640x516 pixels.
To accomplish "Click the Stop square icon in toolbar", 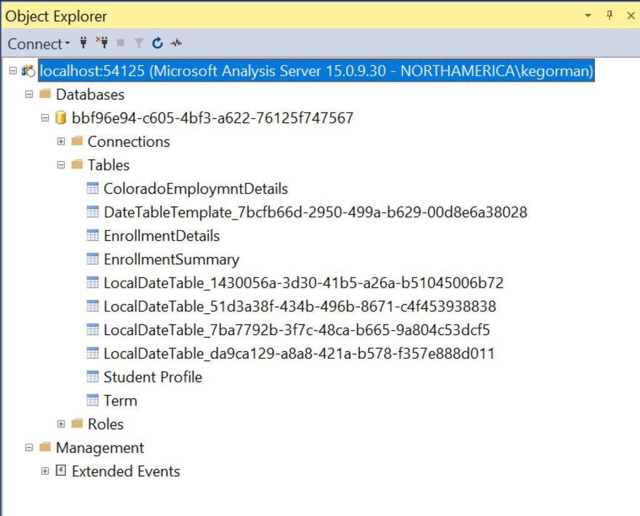I will click(x=121, y=42).
